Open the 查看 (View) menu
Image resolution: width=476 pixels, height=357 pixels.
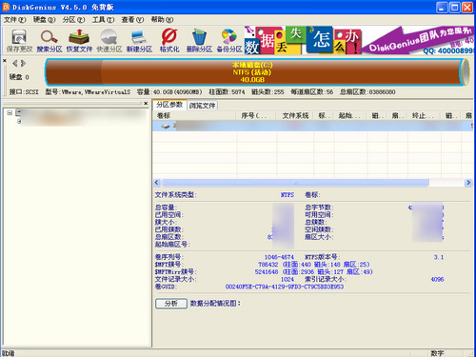tap(132, 20)
